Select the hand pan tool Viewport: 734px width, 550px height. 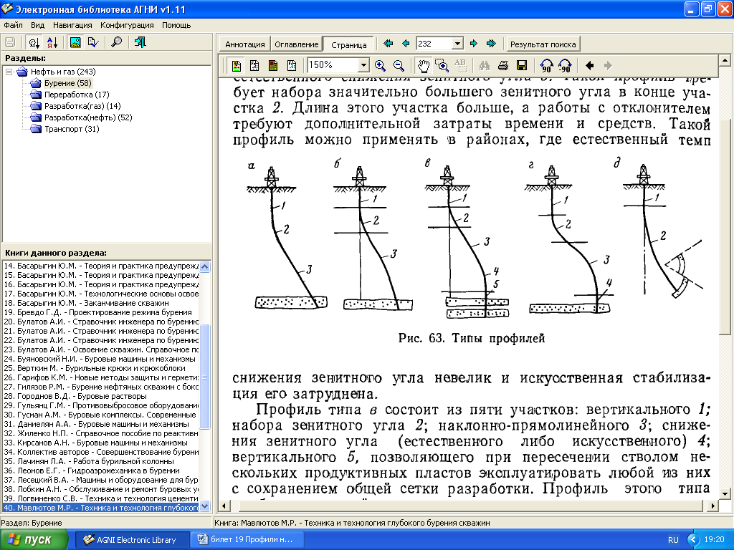(x=423, y=65)
